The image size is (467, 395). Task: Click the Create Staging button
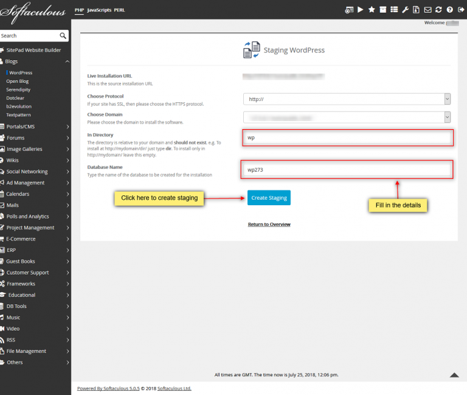pos(269,198)
